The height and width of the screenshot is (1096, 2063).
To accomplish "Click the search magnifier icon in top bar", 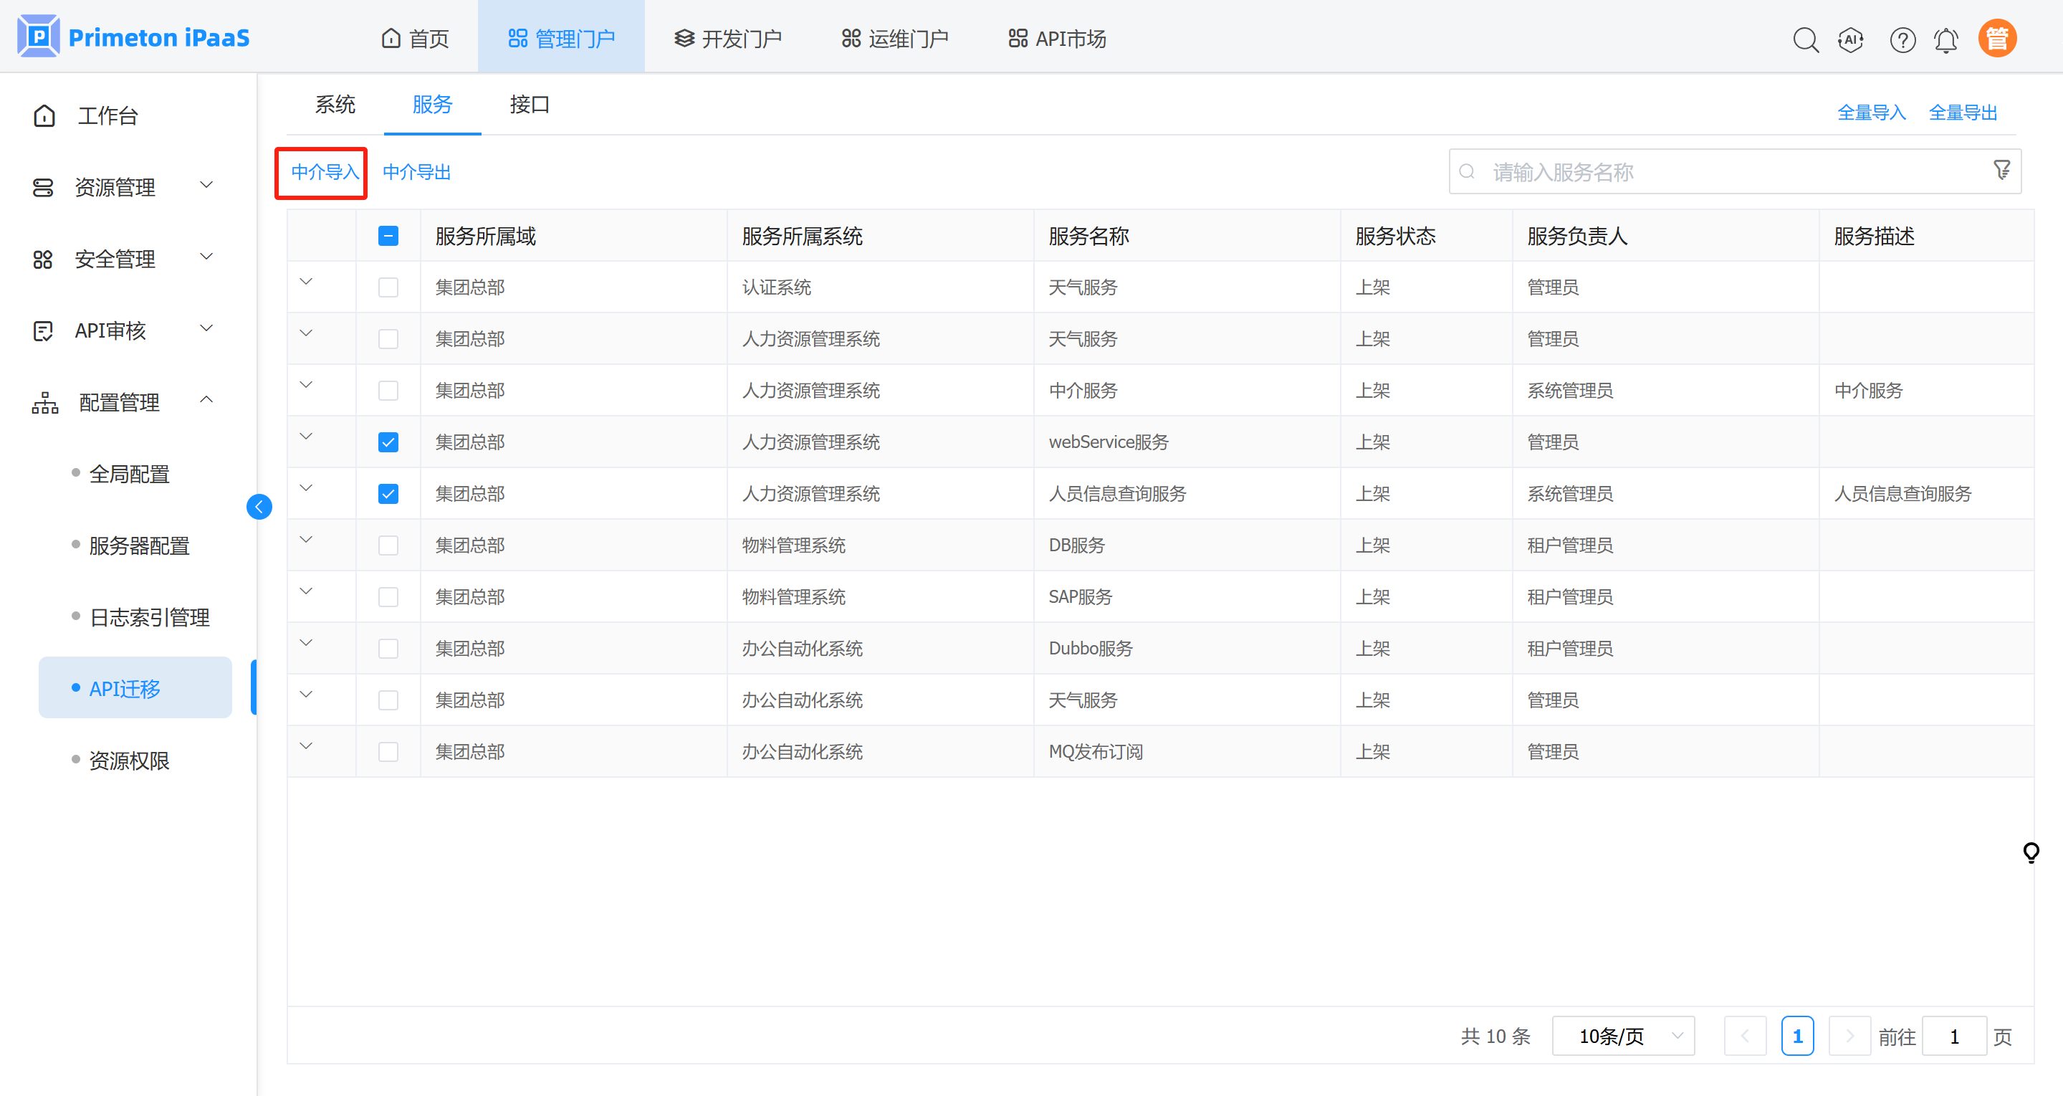I will pyautogui.click(x=1805, y=39).
